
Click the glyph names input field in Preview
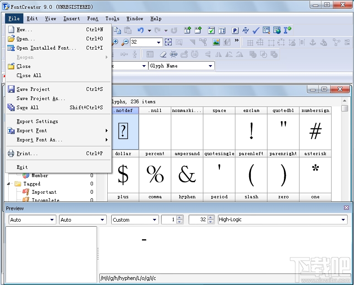[225, 278]
